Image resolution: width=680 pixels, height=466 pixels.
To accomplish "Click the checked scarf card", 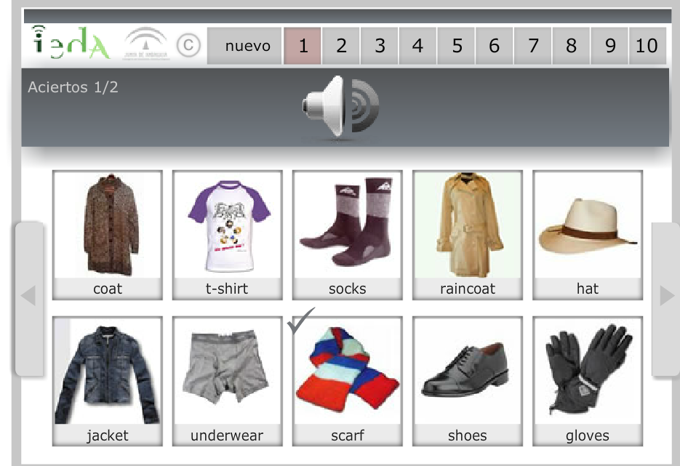I will click(x=348, y=381).
